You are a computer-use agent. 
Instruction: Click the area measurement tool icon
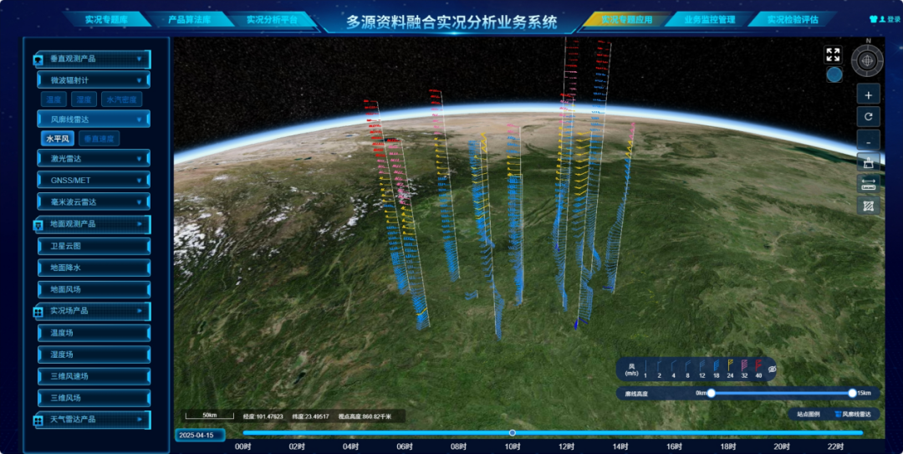coord(868,205)
